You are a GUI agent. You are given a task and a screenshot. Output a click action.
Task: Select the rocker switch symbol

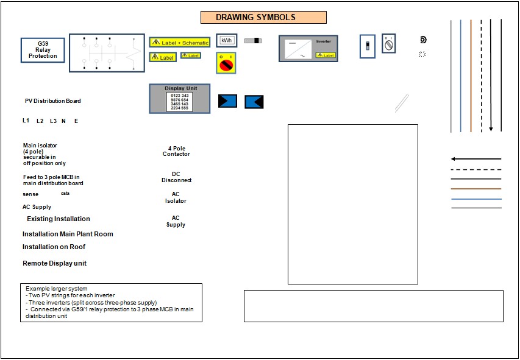(367, 46)
